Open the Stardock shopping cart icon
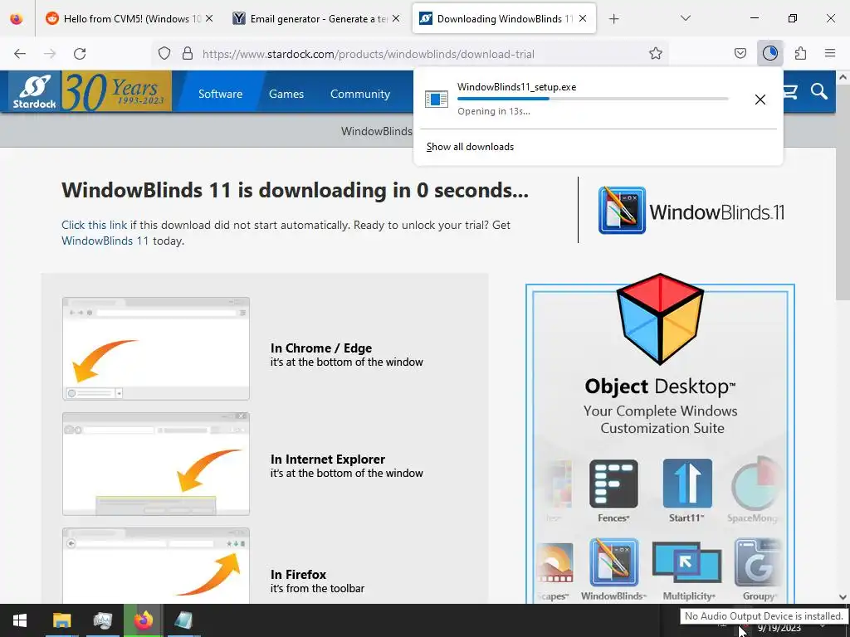Screen dimensions: 850x637 point(790,92)
